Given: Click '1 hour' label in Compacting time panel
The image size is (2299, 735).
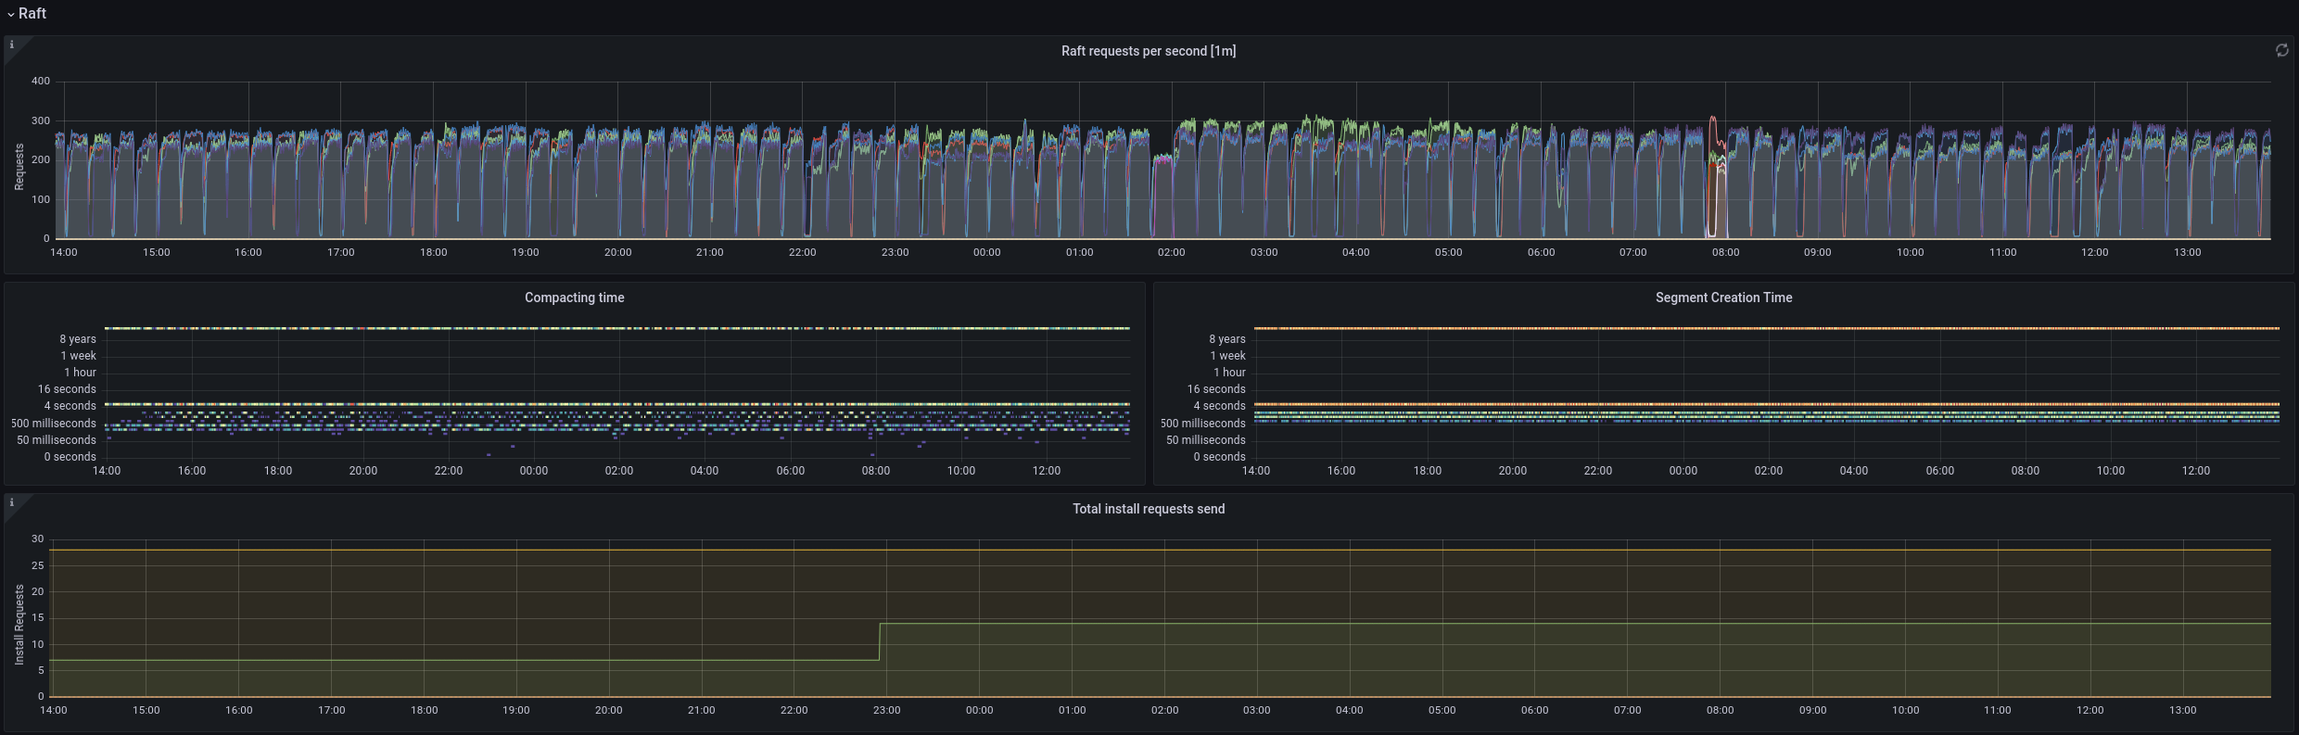Looking at the screenshot, I should pyautogui.click(x=81, y=373).
